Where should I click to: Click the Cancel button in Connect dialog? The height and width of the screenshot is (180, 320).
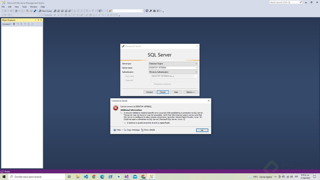point(163,92)
